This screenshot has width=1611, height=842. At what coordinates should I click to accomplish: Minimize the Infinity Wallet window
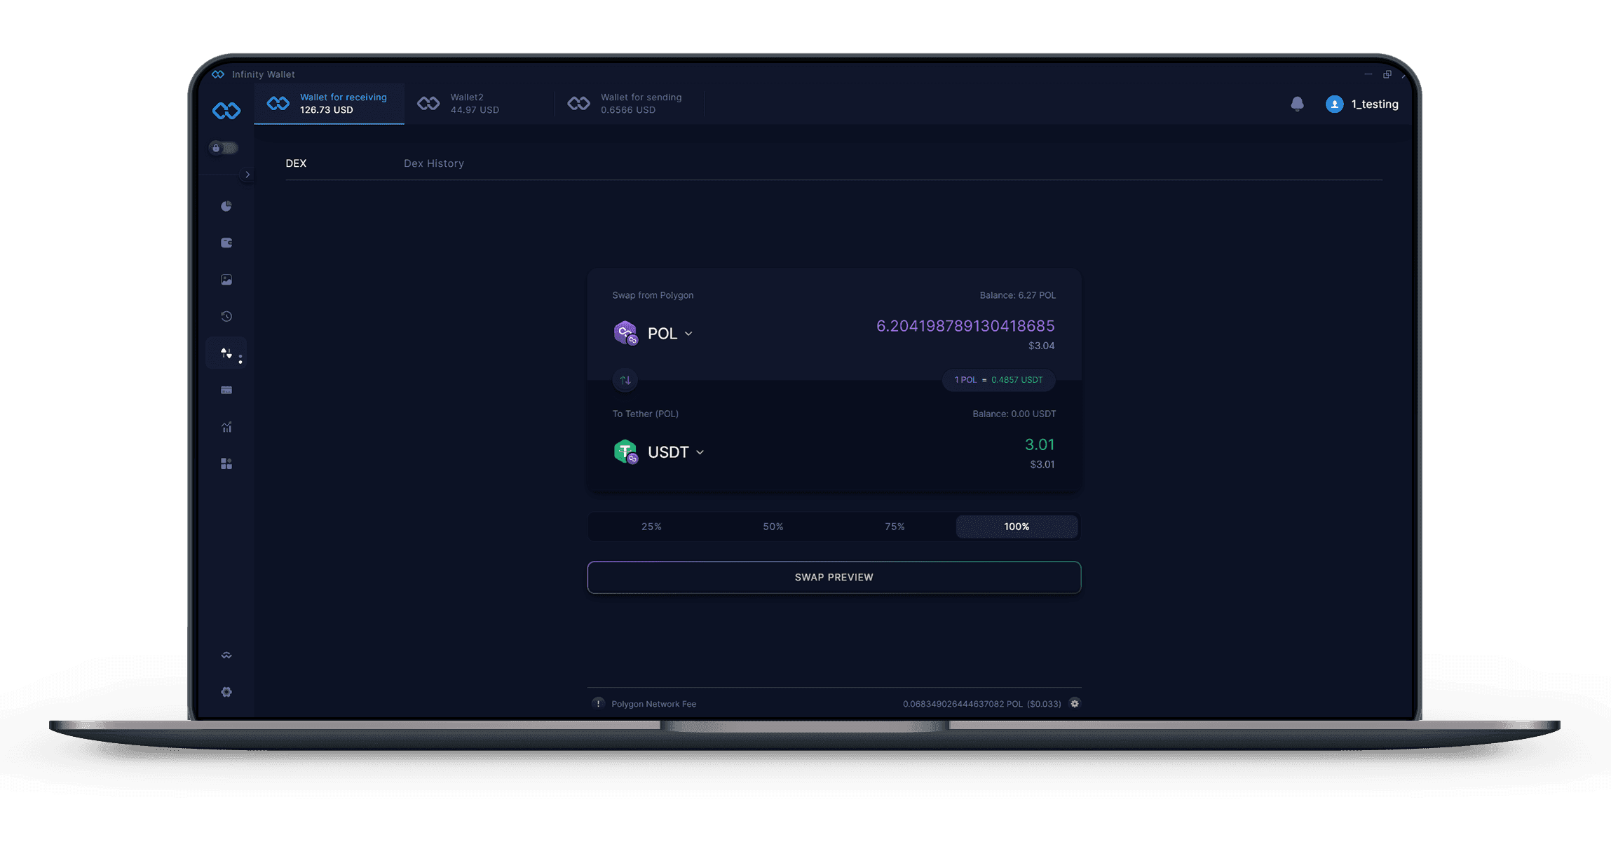(x=1368, y=74)
